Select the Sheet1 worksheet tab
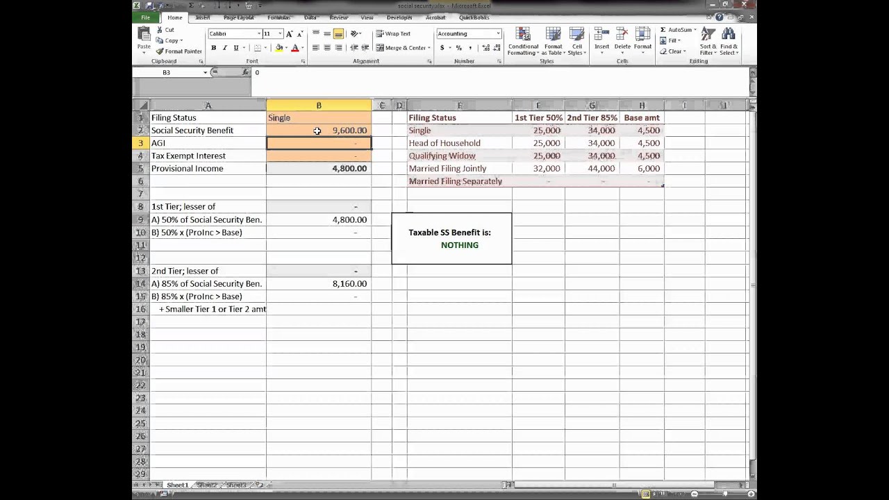This screenshot has height=500, width=889. click(x=177, y=485)
